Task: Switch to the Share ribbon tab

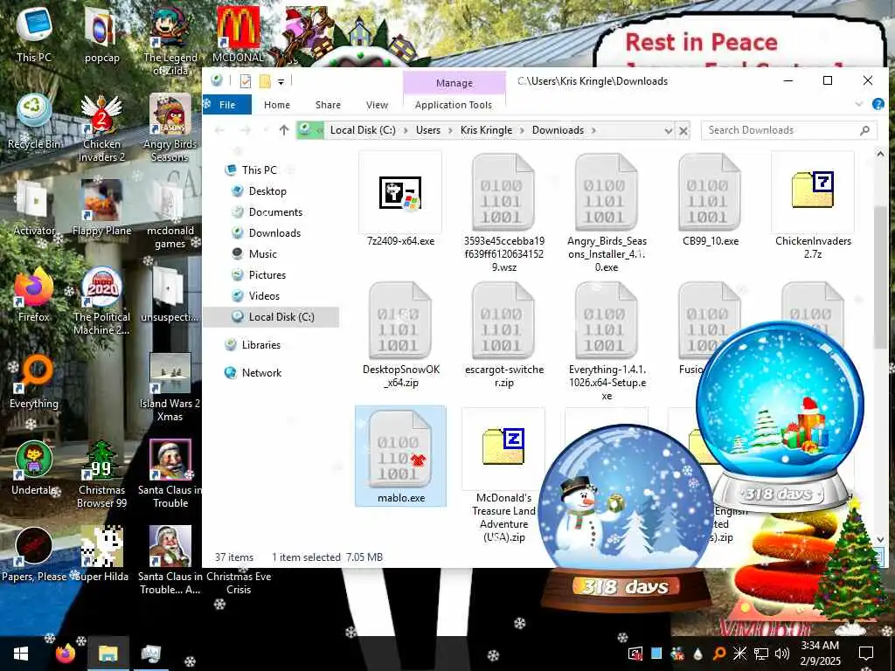Action: coord(329,105)
